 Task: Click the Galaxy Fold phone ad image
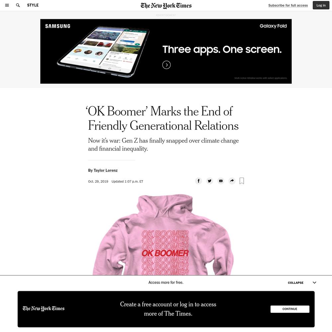coord(103,51)
